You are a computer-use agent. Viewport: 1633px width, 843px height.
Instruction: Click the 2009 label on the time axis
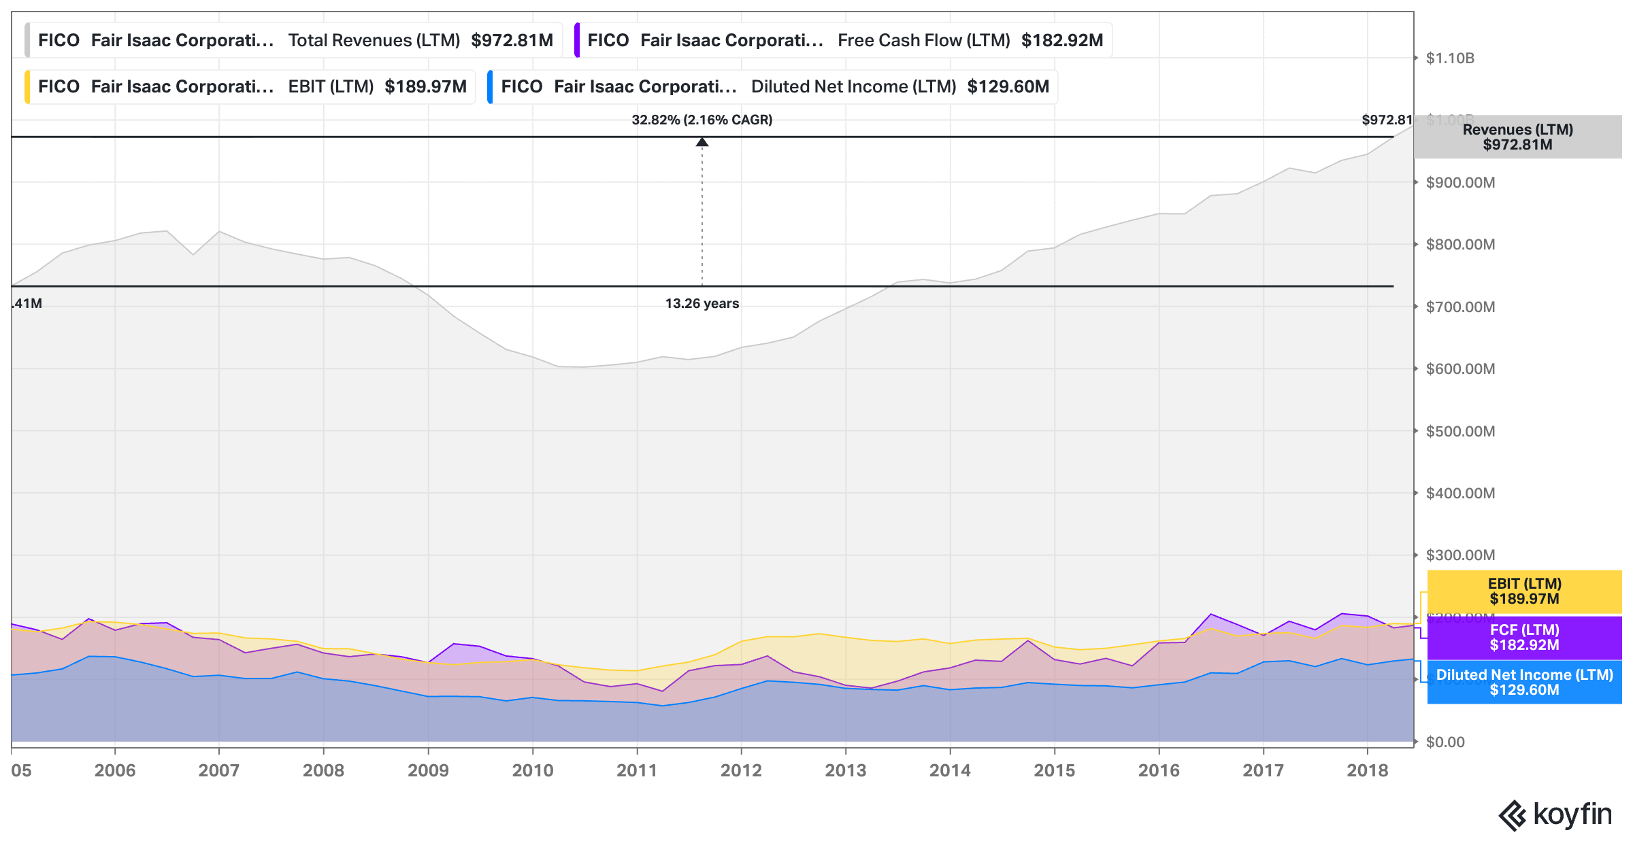pyautogui.click(x=428, y=770)
